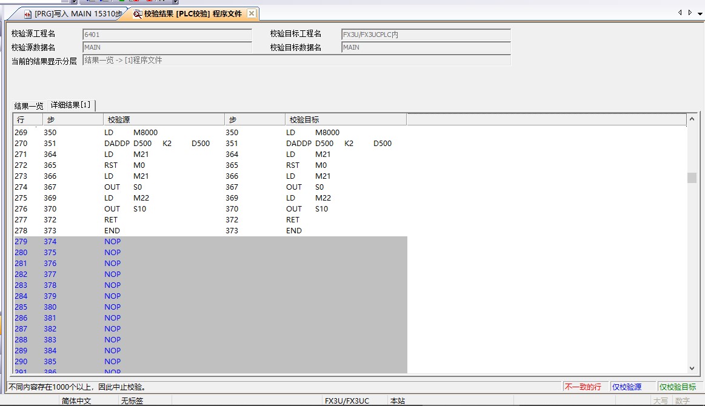This screenshot has width=705, height=406.
Task: Click the 当前的结果显示分层 field
Action: click(296, 60)
